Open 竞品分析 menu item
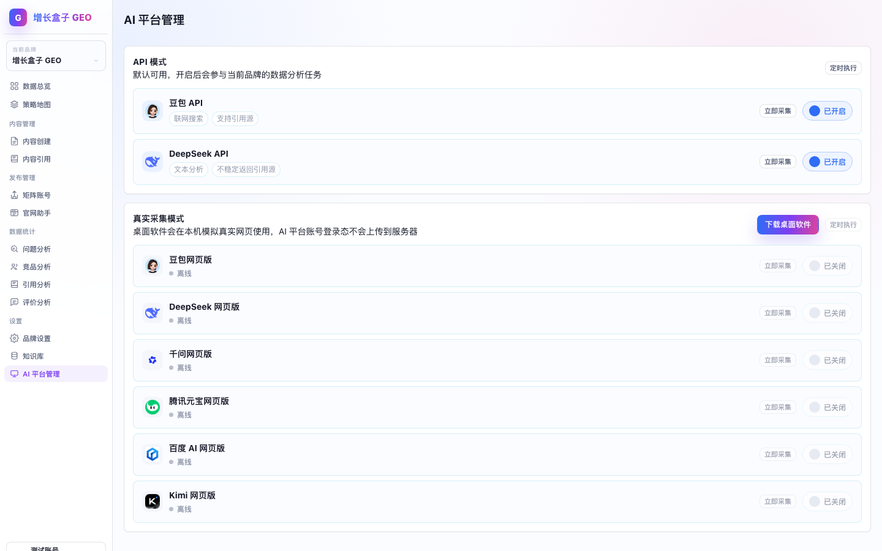Viewport: 882px width, 551px height. coord(56,267)
